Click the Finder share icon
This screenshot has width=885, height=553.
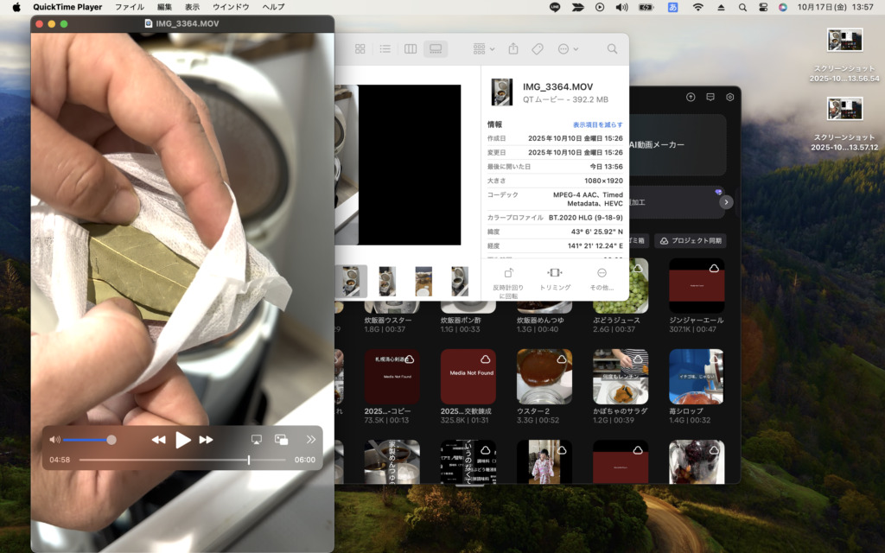point(513,49)
